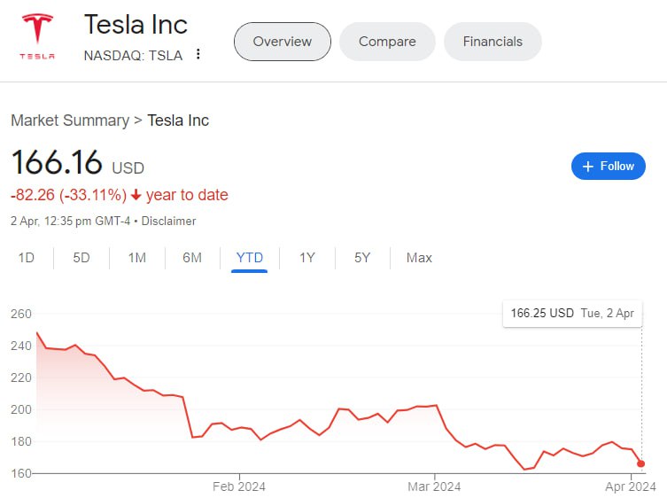
Task: Select the 5D time range
Action: (x=81, y=258)
